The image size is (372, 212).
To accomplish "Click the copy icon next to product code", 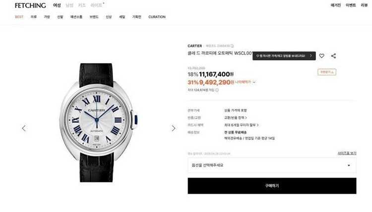I will (232, 46).
